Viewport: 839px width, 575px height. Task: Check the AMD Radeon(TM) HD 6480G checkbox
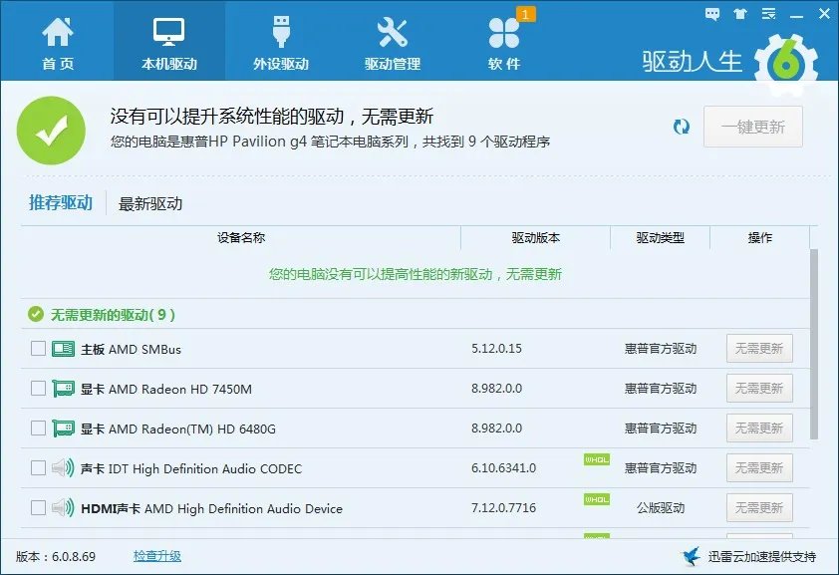click(38, 428)
